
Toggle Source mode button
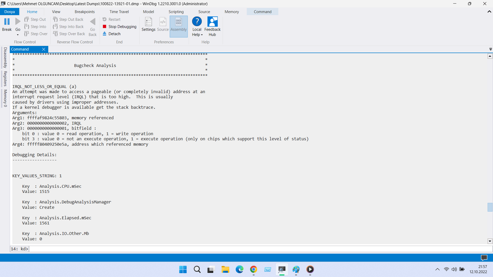pos(163,25)
